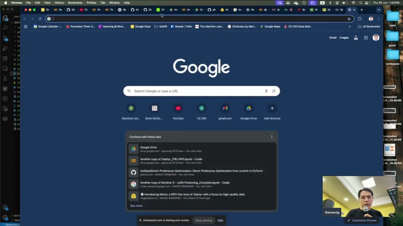Click the Customize Chrome button
This screenshot has width=403, height=226.
tap(362, 220)
